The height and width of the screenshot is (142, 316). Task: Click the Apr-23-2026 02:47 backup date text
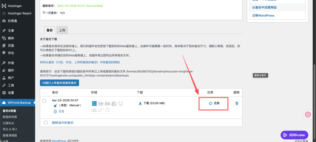65,100
